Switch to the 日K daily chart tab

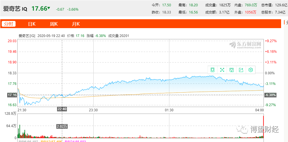click(x=32, y=24)
